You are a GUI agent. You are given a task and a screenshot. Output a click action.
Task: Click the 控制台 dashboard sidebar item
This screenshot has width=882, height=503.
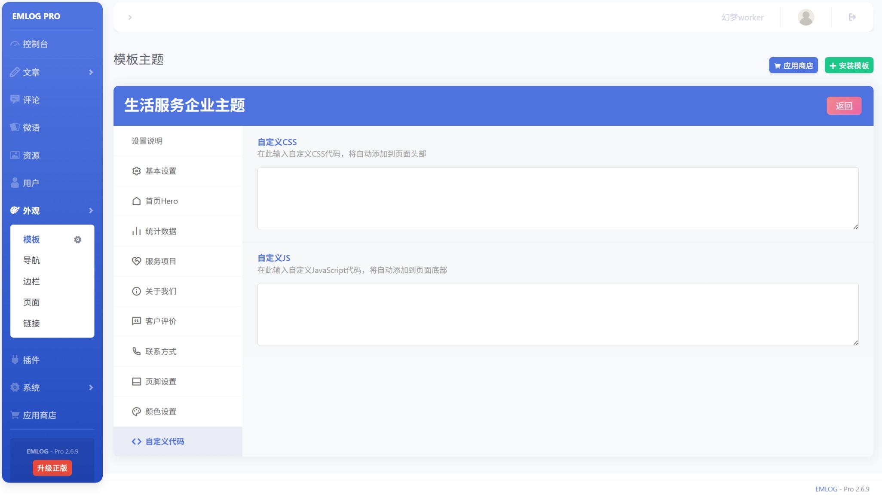tap(35, 44)
